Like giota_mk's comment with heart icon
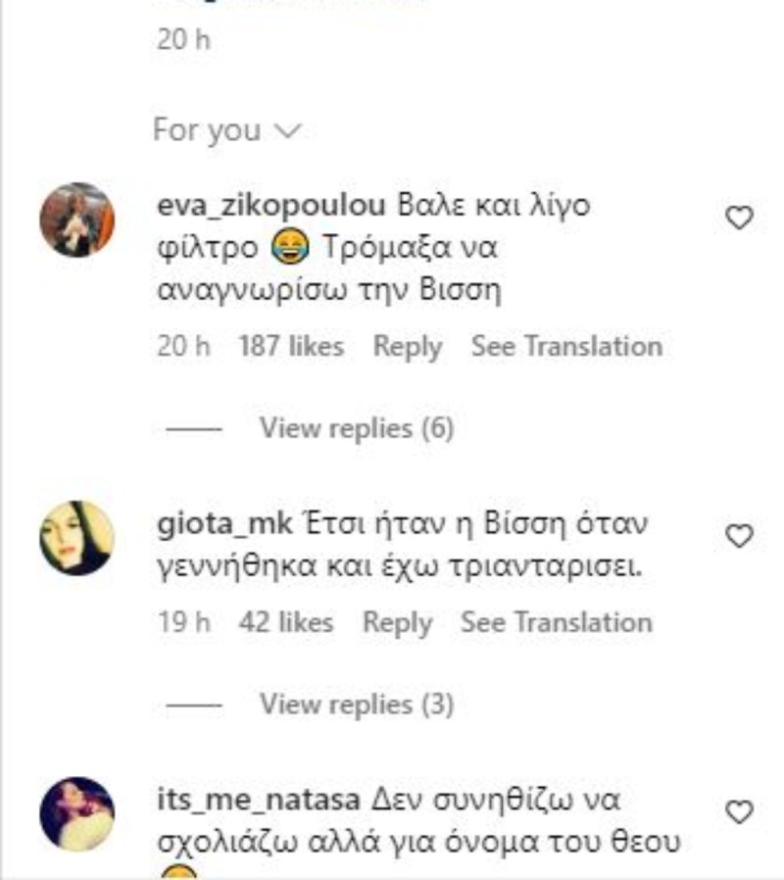Screen dimensions: 784x880 point(739,536)
